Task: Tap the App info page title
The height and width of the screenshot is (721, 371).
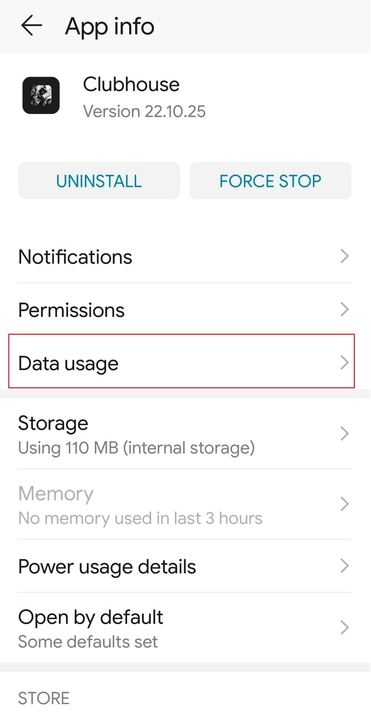Action: pos(110,26)
